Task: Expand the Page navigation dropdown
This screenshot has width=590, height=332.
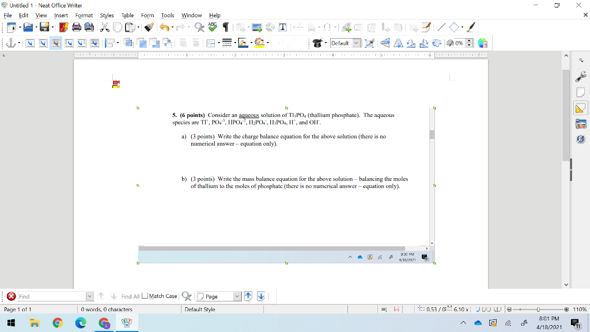Action: pos(239,296)
